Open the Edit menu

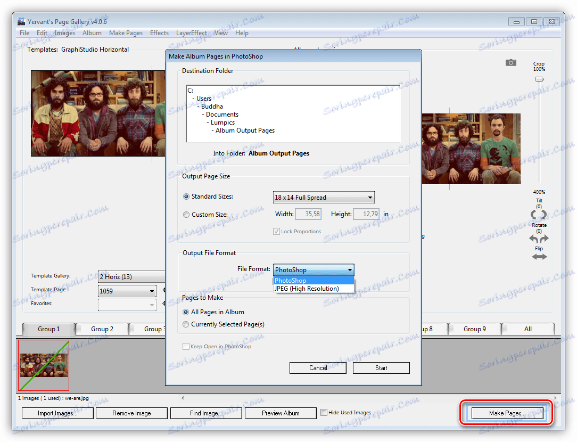click(x=42, y=33)
